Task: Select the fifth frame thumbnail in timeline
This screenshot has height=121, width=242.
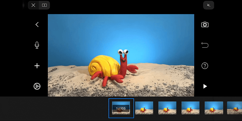Action: click(x=214, y=108)
